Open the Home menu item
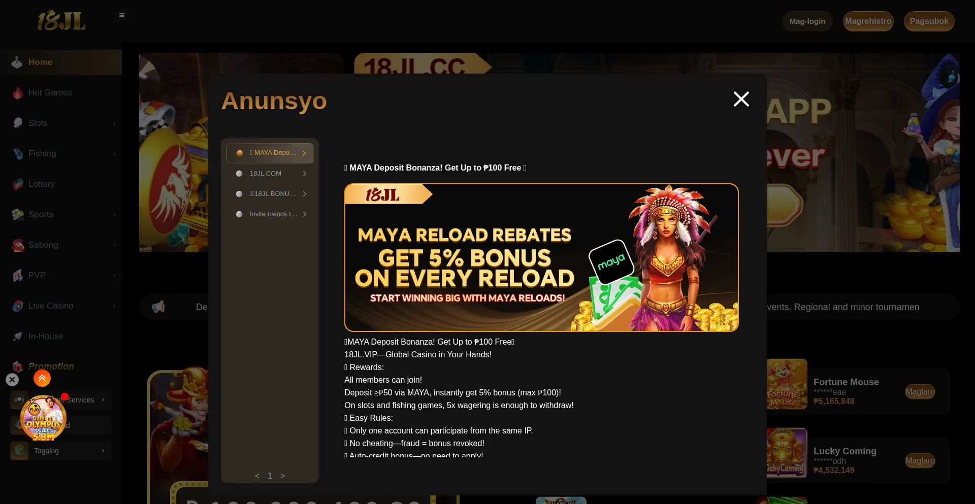975x504 pixels. point(61,62)
